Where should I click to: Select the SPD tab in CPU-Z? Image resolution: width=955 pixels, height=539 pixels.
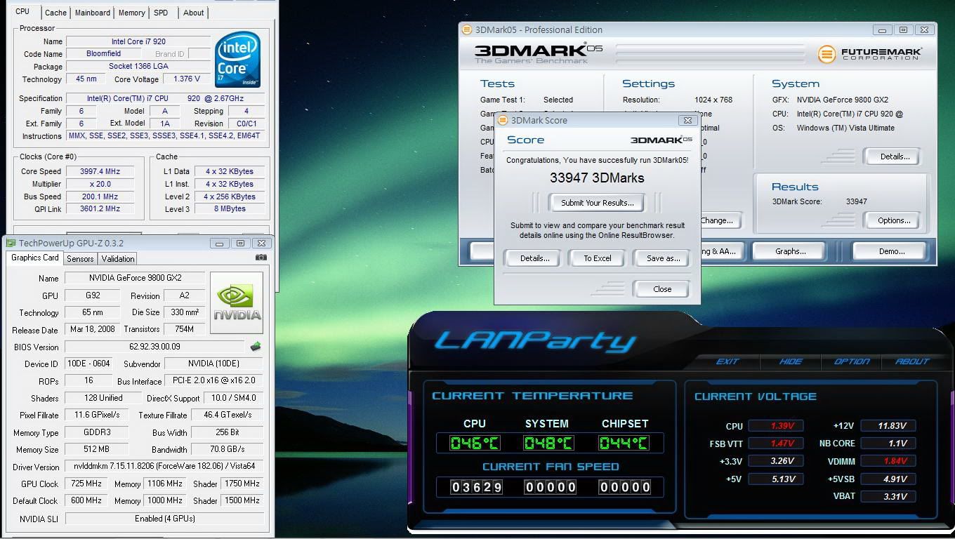[161, 13]
